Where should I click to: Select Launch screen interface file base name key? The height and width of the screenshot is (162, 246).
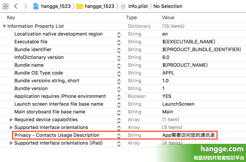pos(59,104)
